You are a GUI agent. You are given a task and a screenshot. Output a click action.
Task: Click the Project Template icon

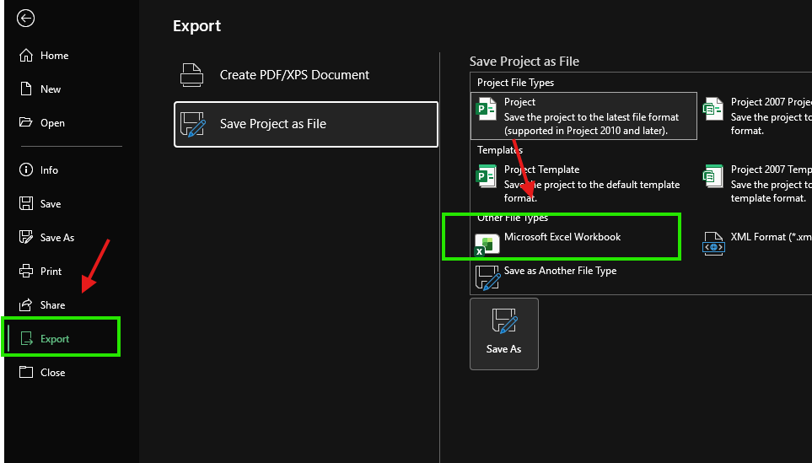tap(487, 176)
